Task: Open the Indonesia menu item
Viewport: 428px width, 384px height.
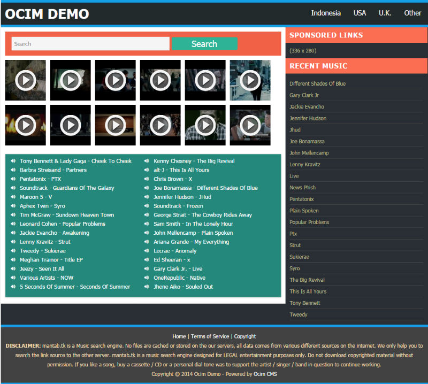Action: coord(326,13)
